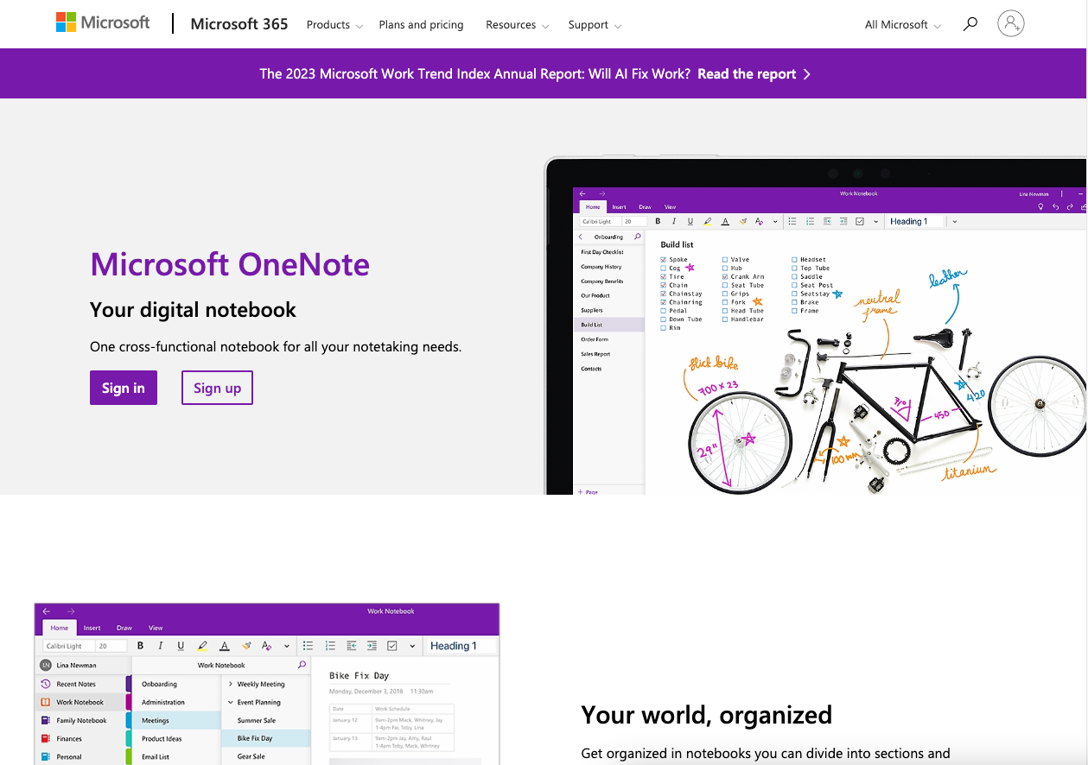This screenshot has width=1088, height=765.
Task: Check the Valve checkbox in Build list
Action: 725,259
